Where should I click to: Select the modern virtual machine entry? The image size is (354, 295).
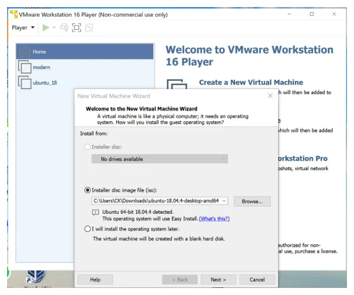pos(85,67)
